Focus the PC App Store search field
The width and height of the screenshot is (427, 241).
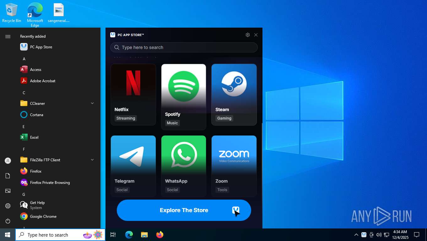(184, 47)
